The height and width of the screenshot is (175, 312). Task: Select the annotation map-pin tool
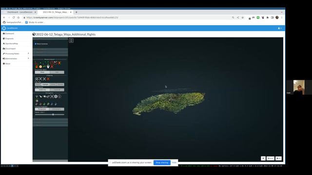pyautogui.click(x=48, y=67)
